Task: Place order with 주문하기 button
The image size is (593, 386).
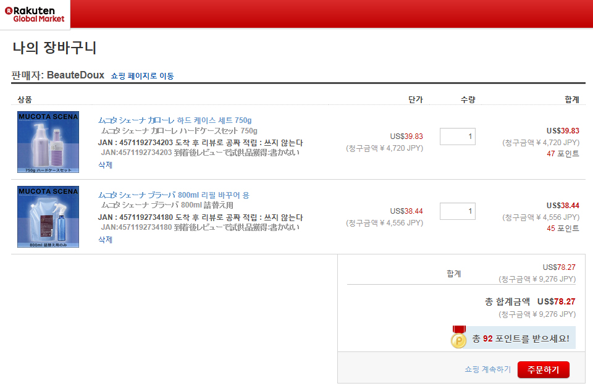Action: [x=543, y=369]
